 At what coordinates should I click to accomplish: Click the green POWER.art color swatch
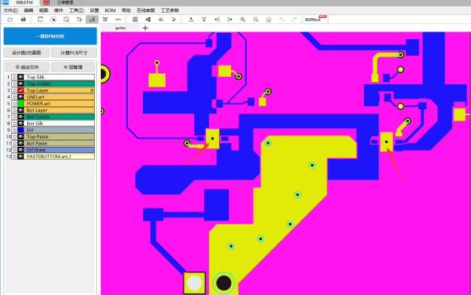tap(20, 104)
